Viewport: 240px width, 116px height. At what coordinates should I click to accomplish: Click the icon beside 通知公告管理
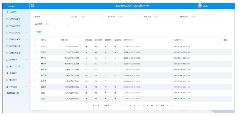coord(7,66)
